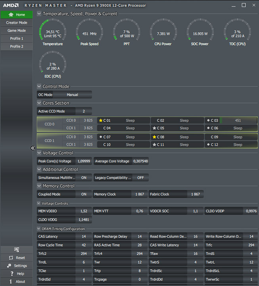Click the copy-profile icon above Reset
Screen dimensions: 259x286
(x=17, y=250)
